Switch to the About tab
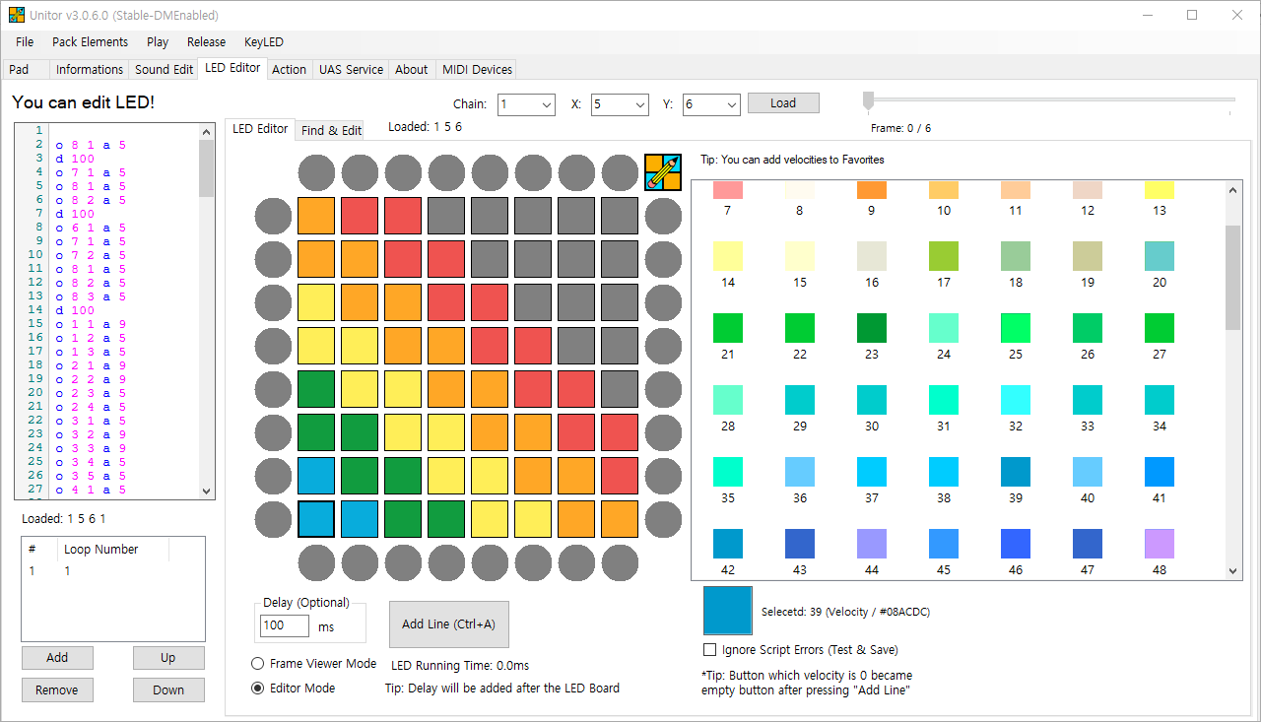The width and height of the screenshot is (1261, 722). (x=412, y=69)
